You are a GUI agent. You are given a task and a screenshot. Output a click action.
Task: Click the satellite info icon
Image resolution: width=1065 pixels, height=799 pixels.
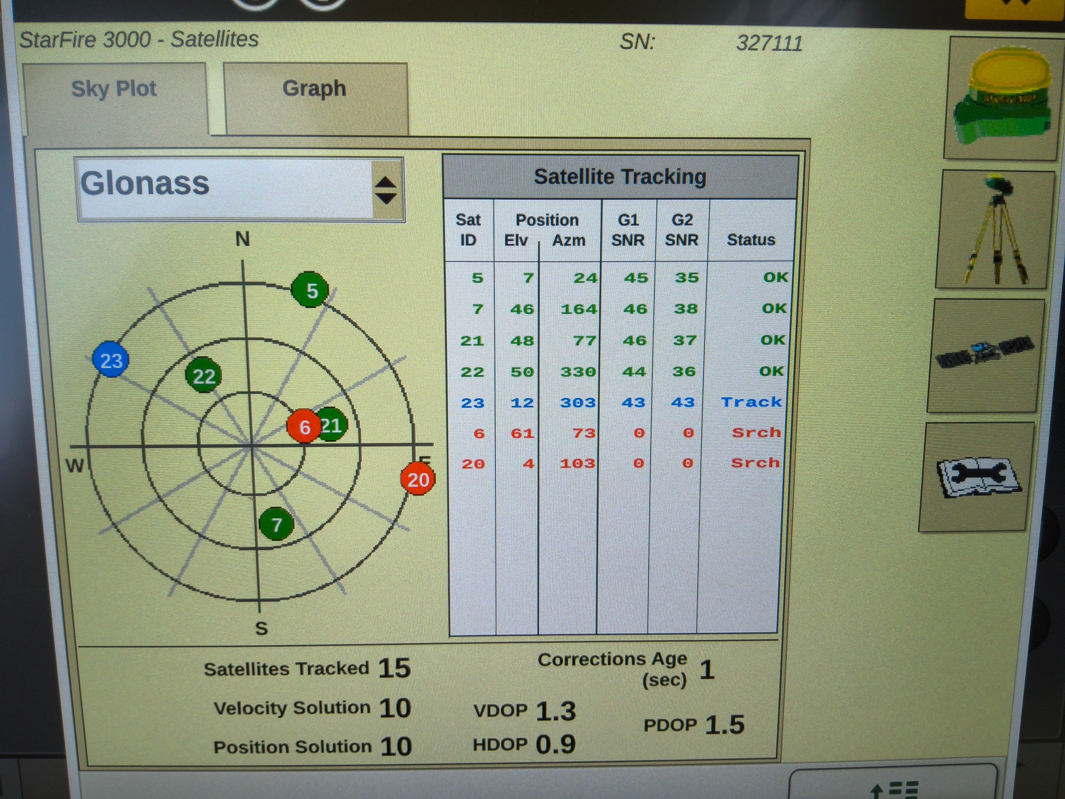pyautogui.click(x=985, y=355)
